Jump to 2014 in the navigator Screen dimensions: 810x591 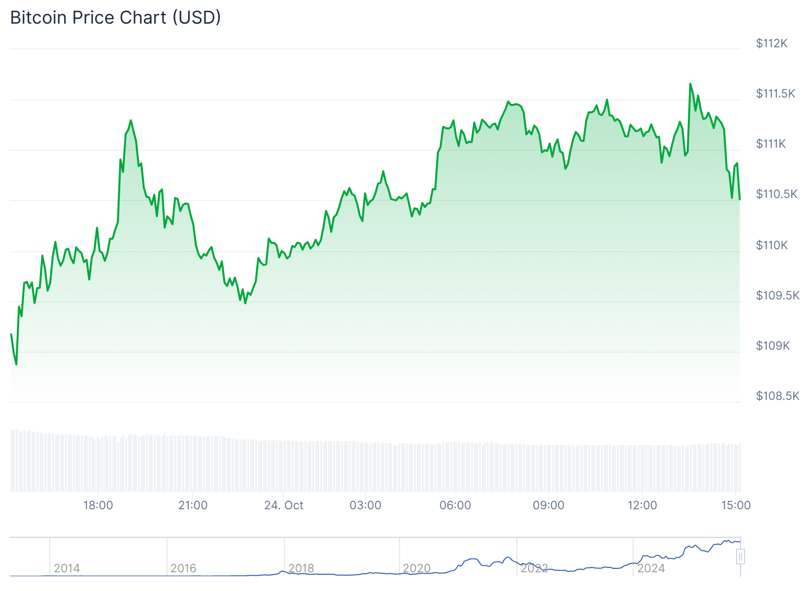(x=67, y=568)
